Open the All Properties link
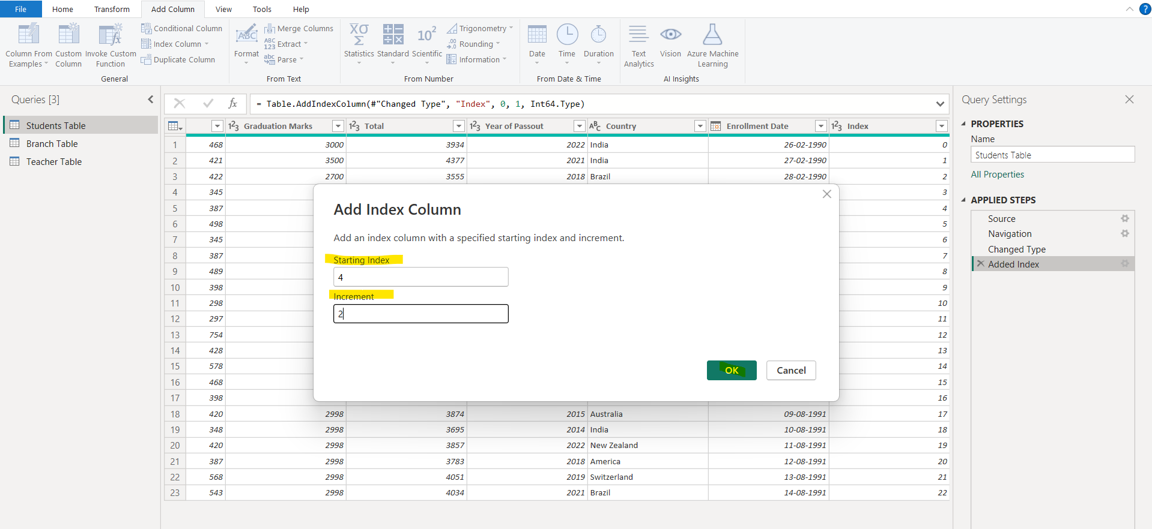This screenshot has height=529, width=1152. pos(997,175)
